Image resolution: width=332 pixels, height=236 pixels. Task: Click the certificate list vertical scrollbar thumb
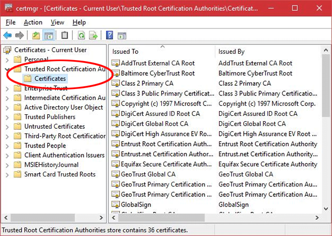pyautogui.click(x=326, y=86)
